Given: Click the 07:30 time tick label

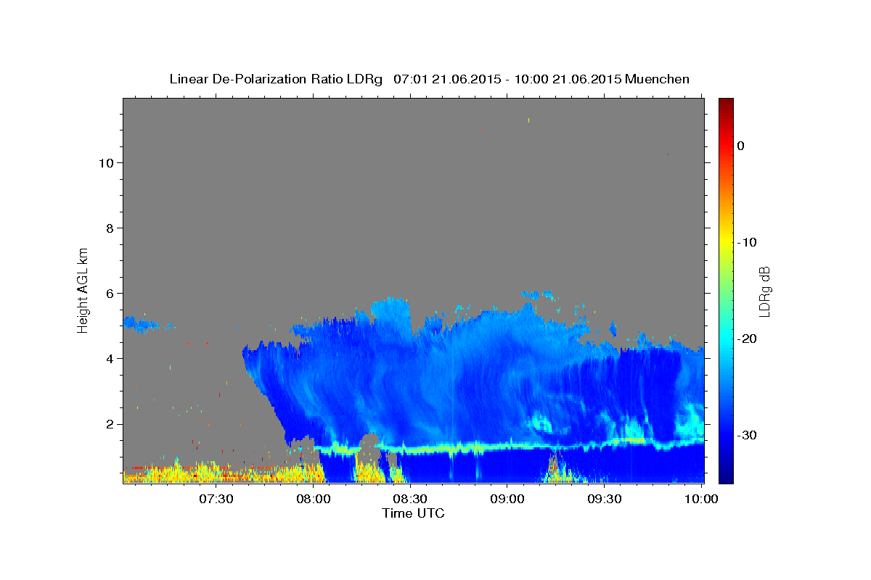Looking at the screenshot, I should (216, 499).
